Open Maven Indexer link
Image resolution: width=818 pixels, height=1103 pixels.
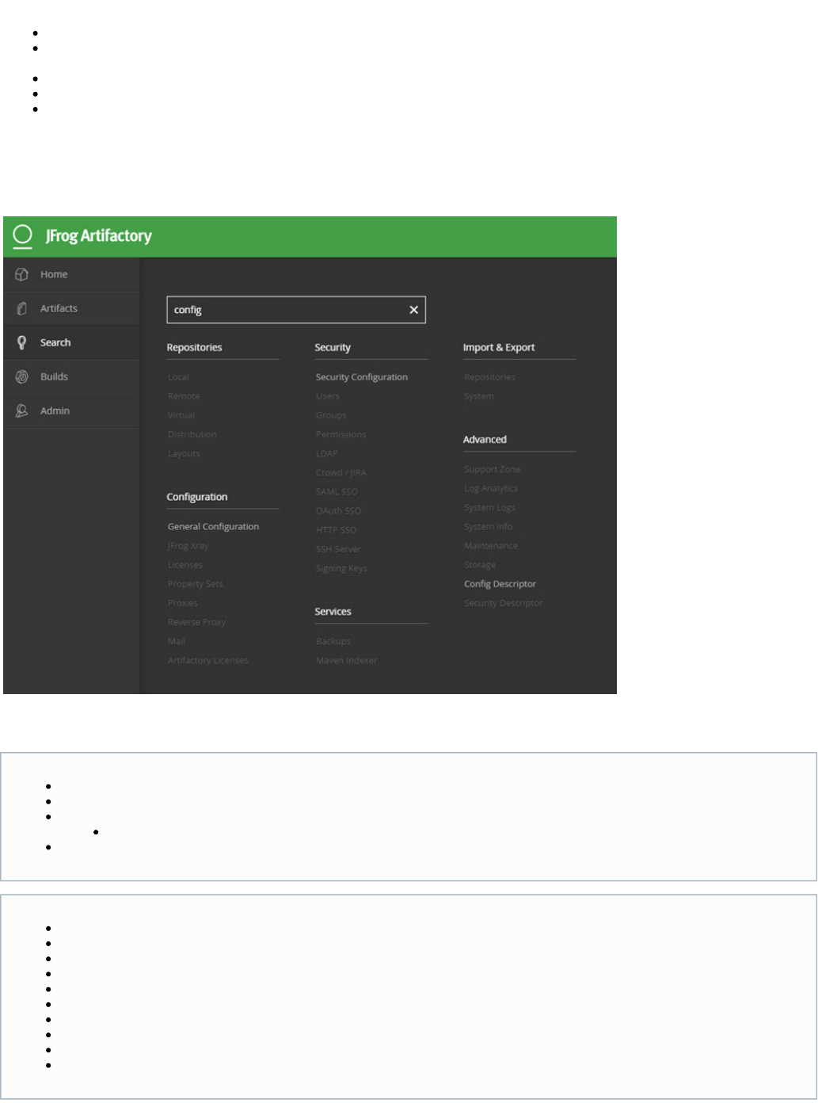346,660
